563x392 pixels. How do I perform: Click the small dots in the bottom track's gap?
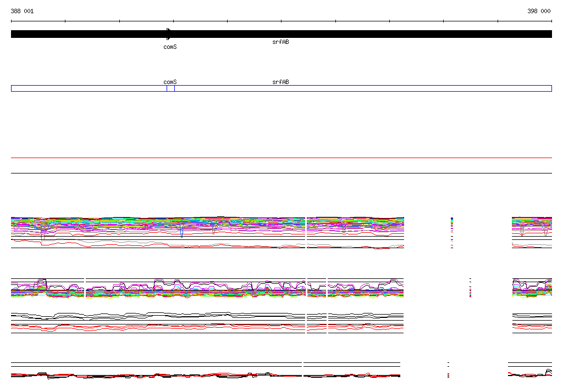click(449, 370)
